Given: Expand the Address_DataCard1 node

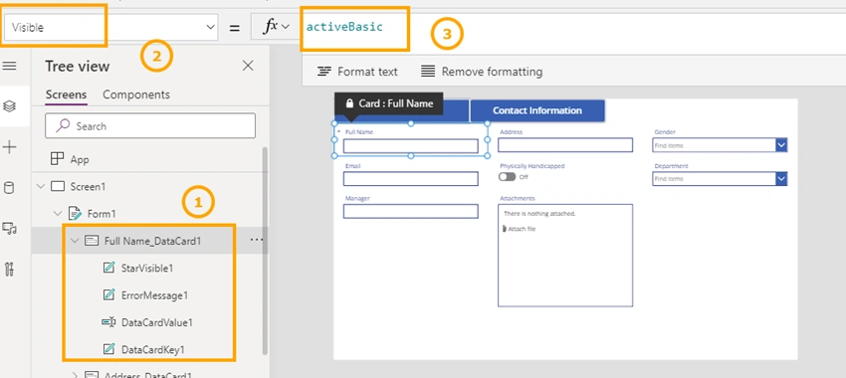Looking at the screenshot, I should [x=75, y=375].
